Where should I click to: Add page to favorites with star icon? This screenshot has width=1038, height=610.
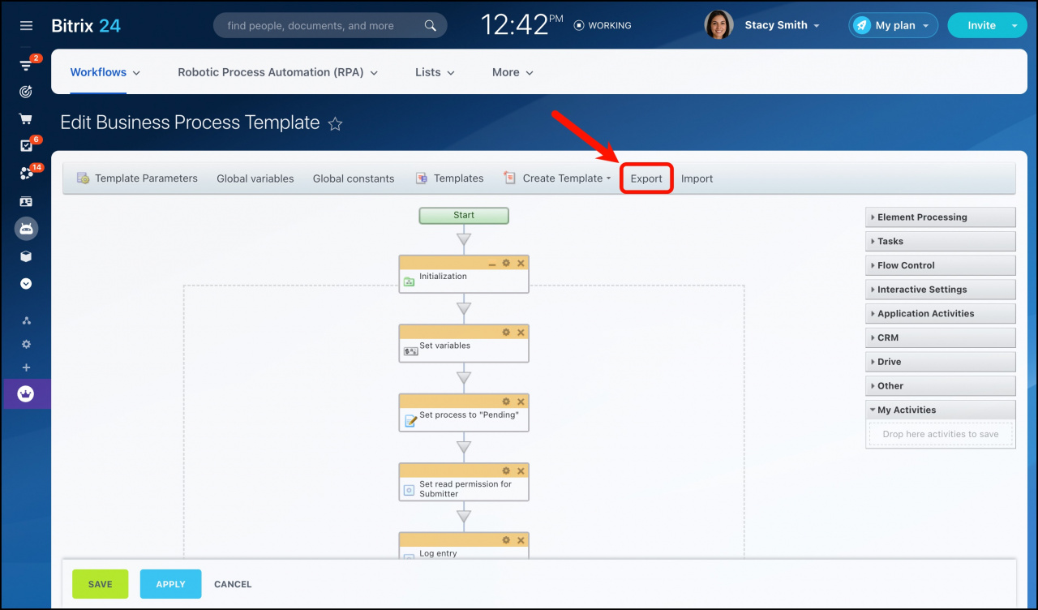point(335,124)
